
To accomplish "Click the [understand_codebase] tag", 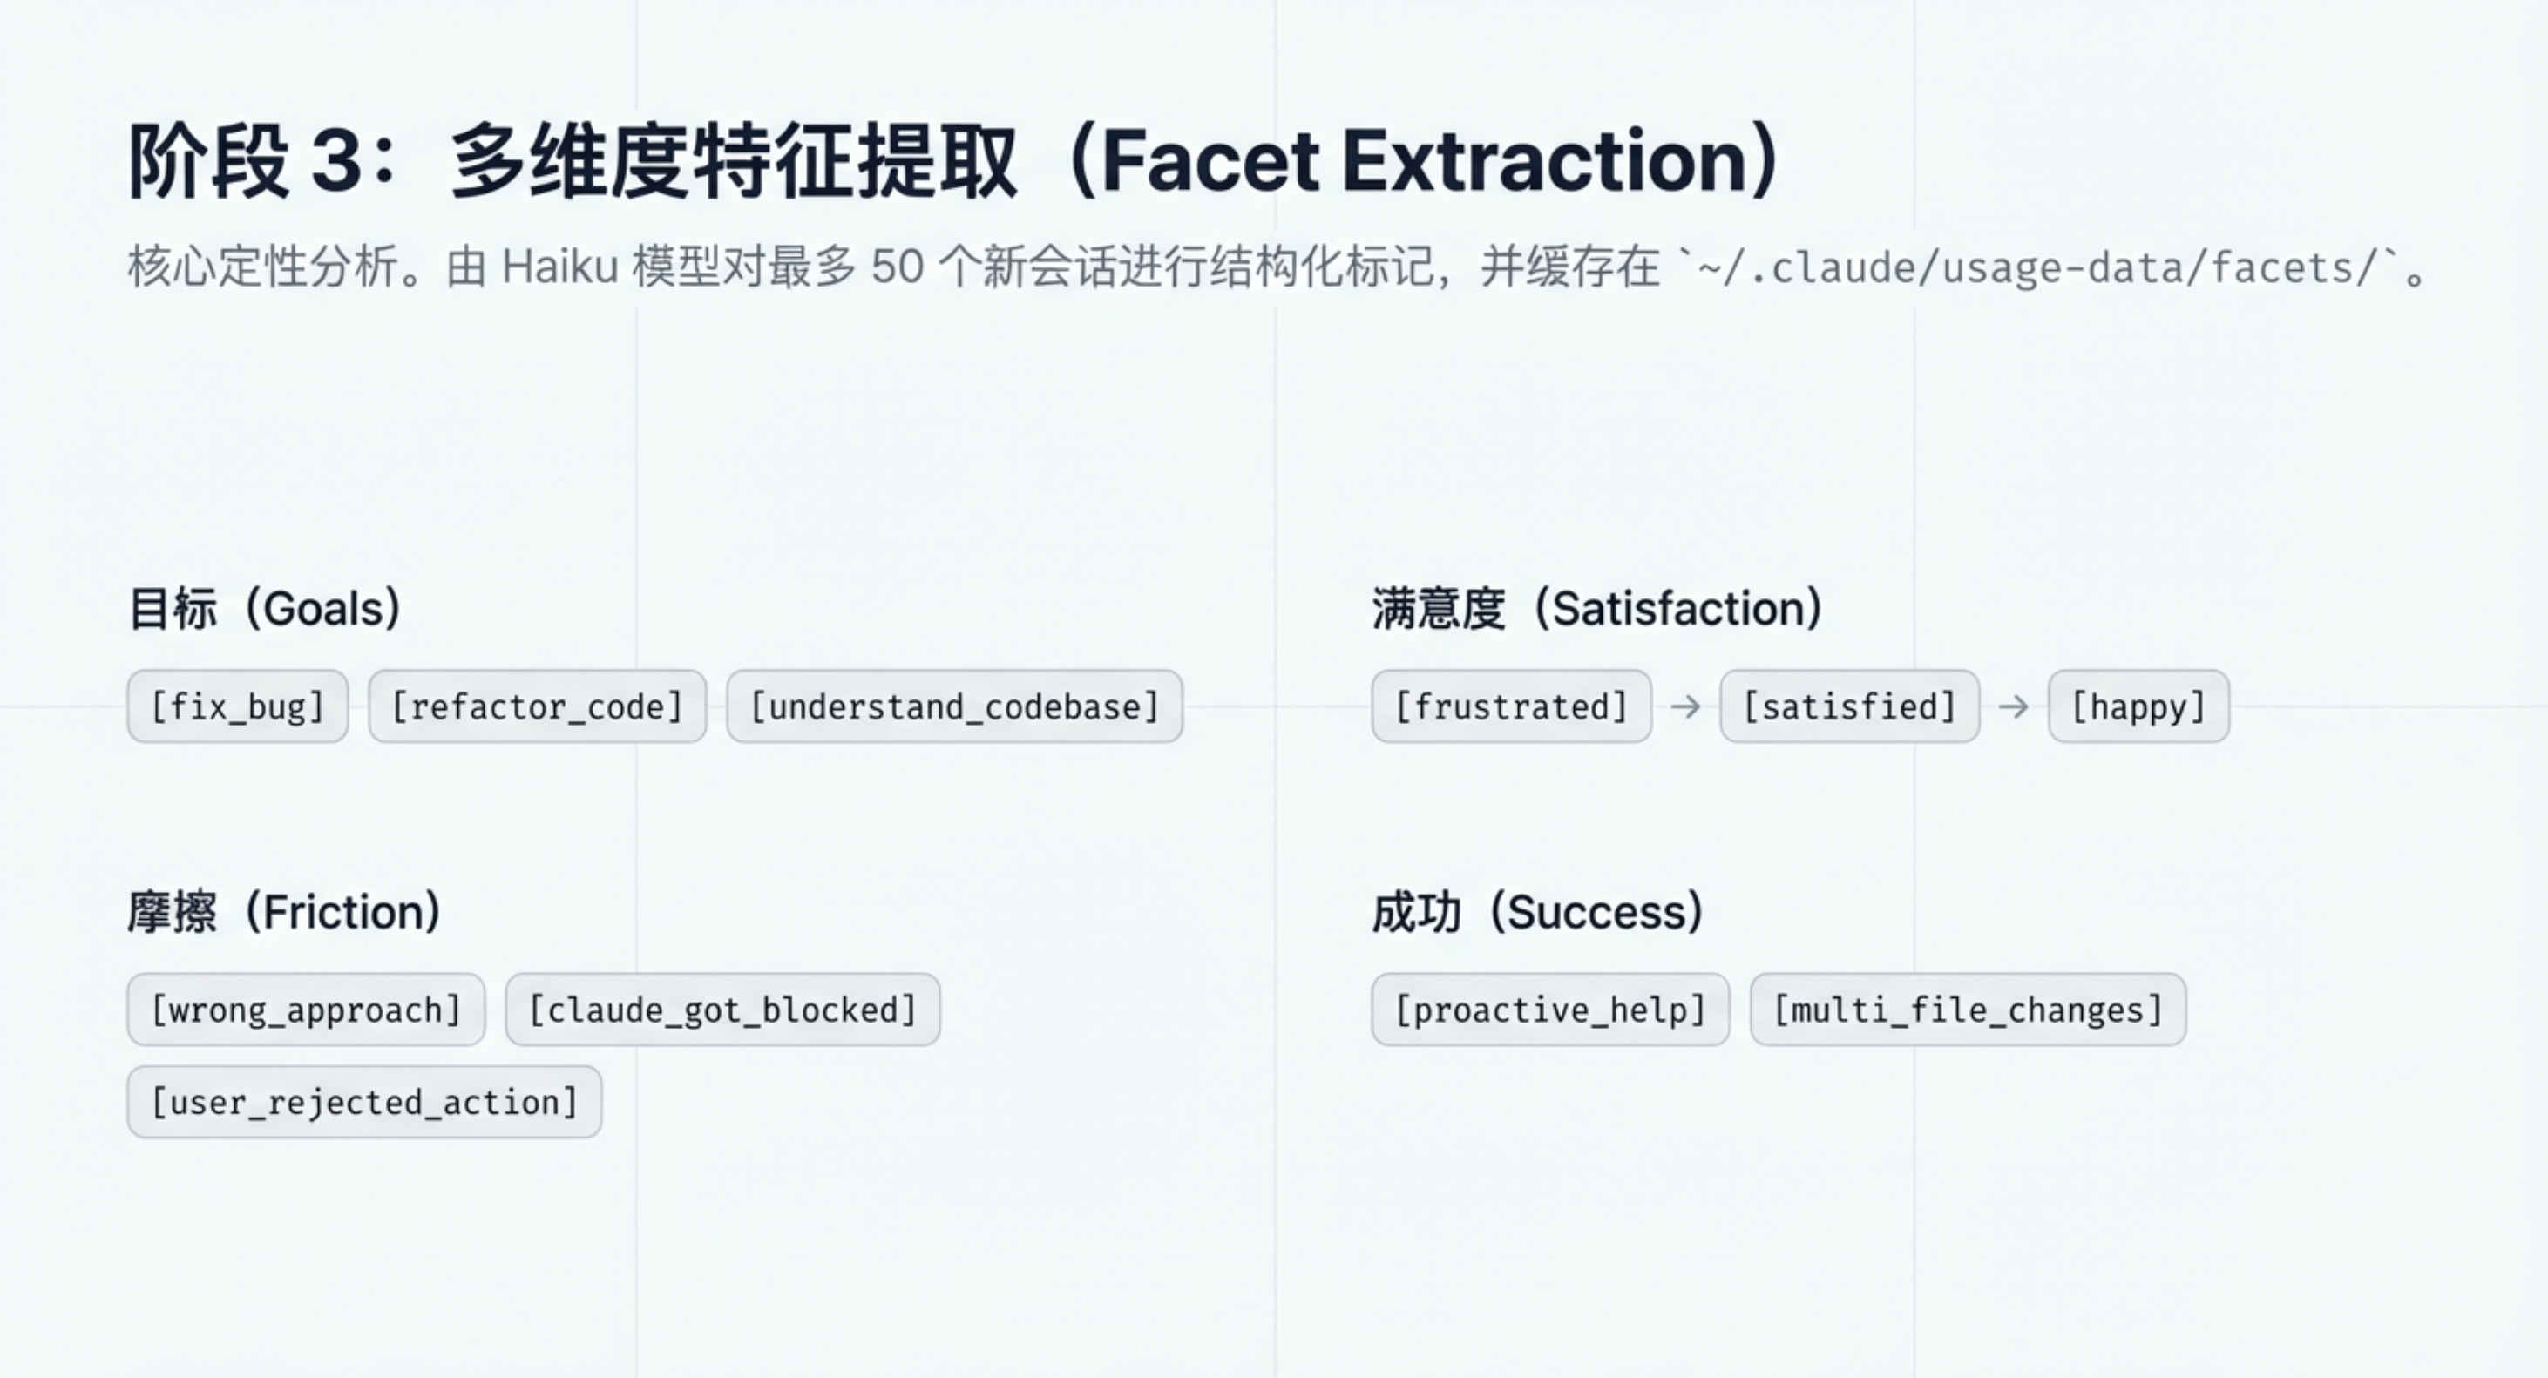I will [954, 706].
